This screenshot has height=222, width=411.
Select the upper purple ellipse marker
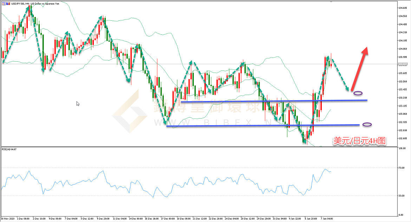tap(358, 93)
